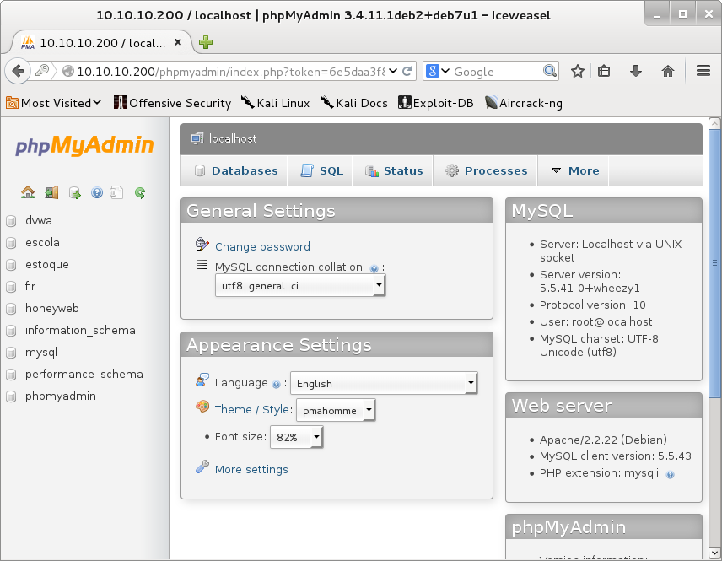Open the Offensive Security bookmark
722x561 pixels.
click(x=172, y=103)
